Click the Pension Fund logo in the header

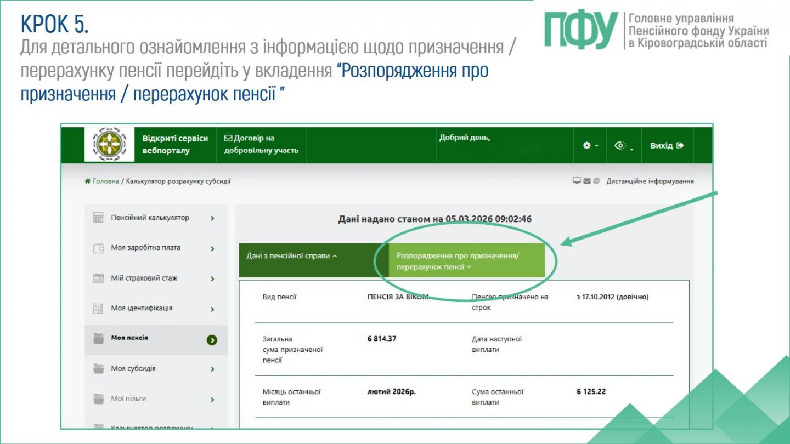pyautogui.click(x=109, y=144)
